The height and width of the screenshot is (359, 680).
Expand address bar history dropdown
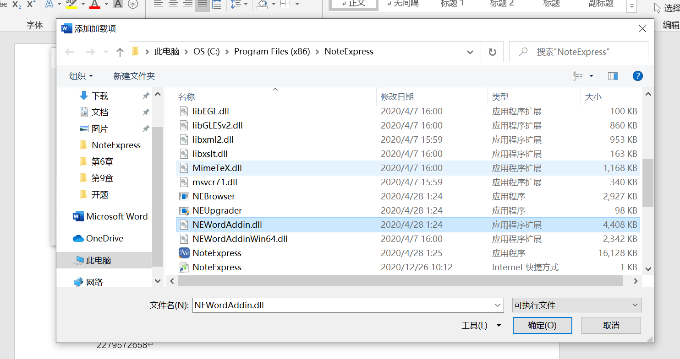470,52
